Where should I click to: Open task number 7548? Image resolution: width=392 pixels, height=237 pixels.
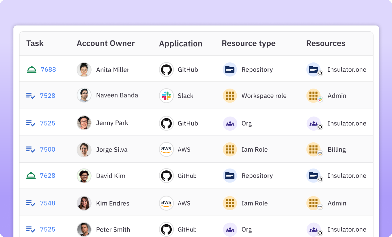click(x=48, y=203)
